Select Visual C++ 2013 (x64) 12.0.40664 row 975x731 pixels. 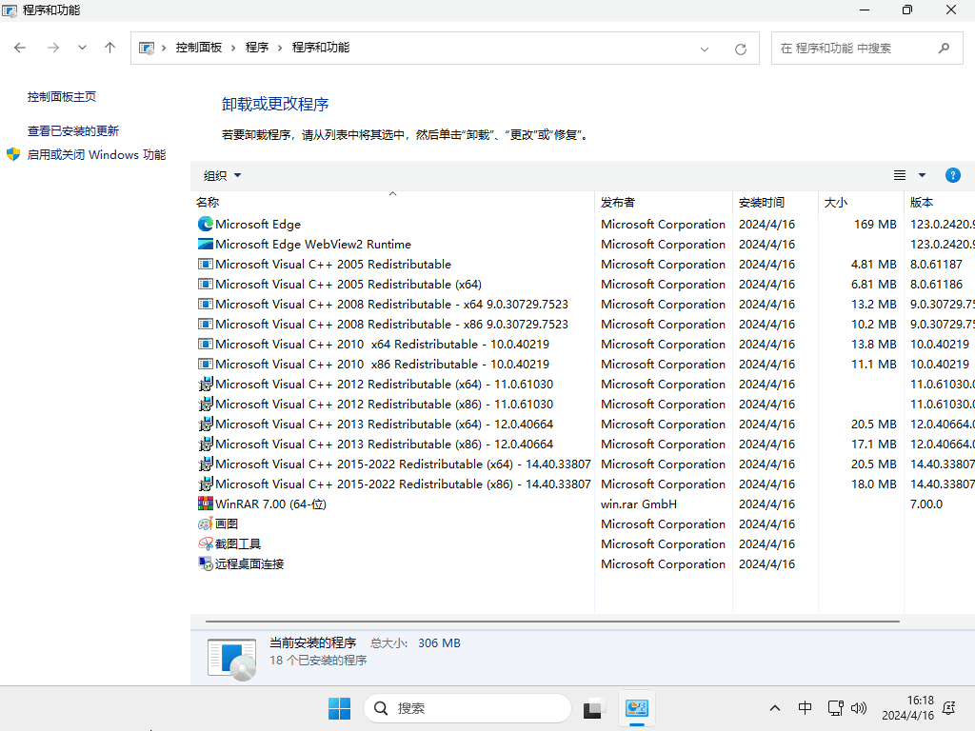(x=583, y=424)
